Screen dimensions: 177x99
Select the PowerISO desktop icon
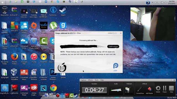[x=44, y=58]
